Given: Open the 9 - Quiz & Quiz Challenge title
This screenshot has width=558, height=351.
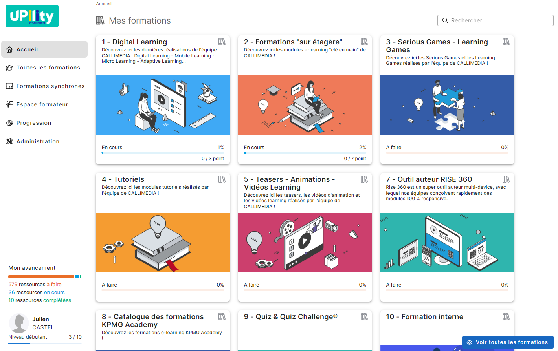Looking at the screenshot, I should [291, 317].
